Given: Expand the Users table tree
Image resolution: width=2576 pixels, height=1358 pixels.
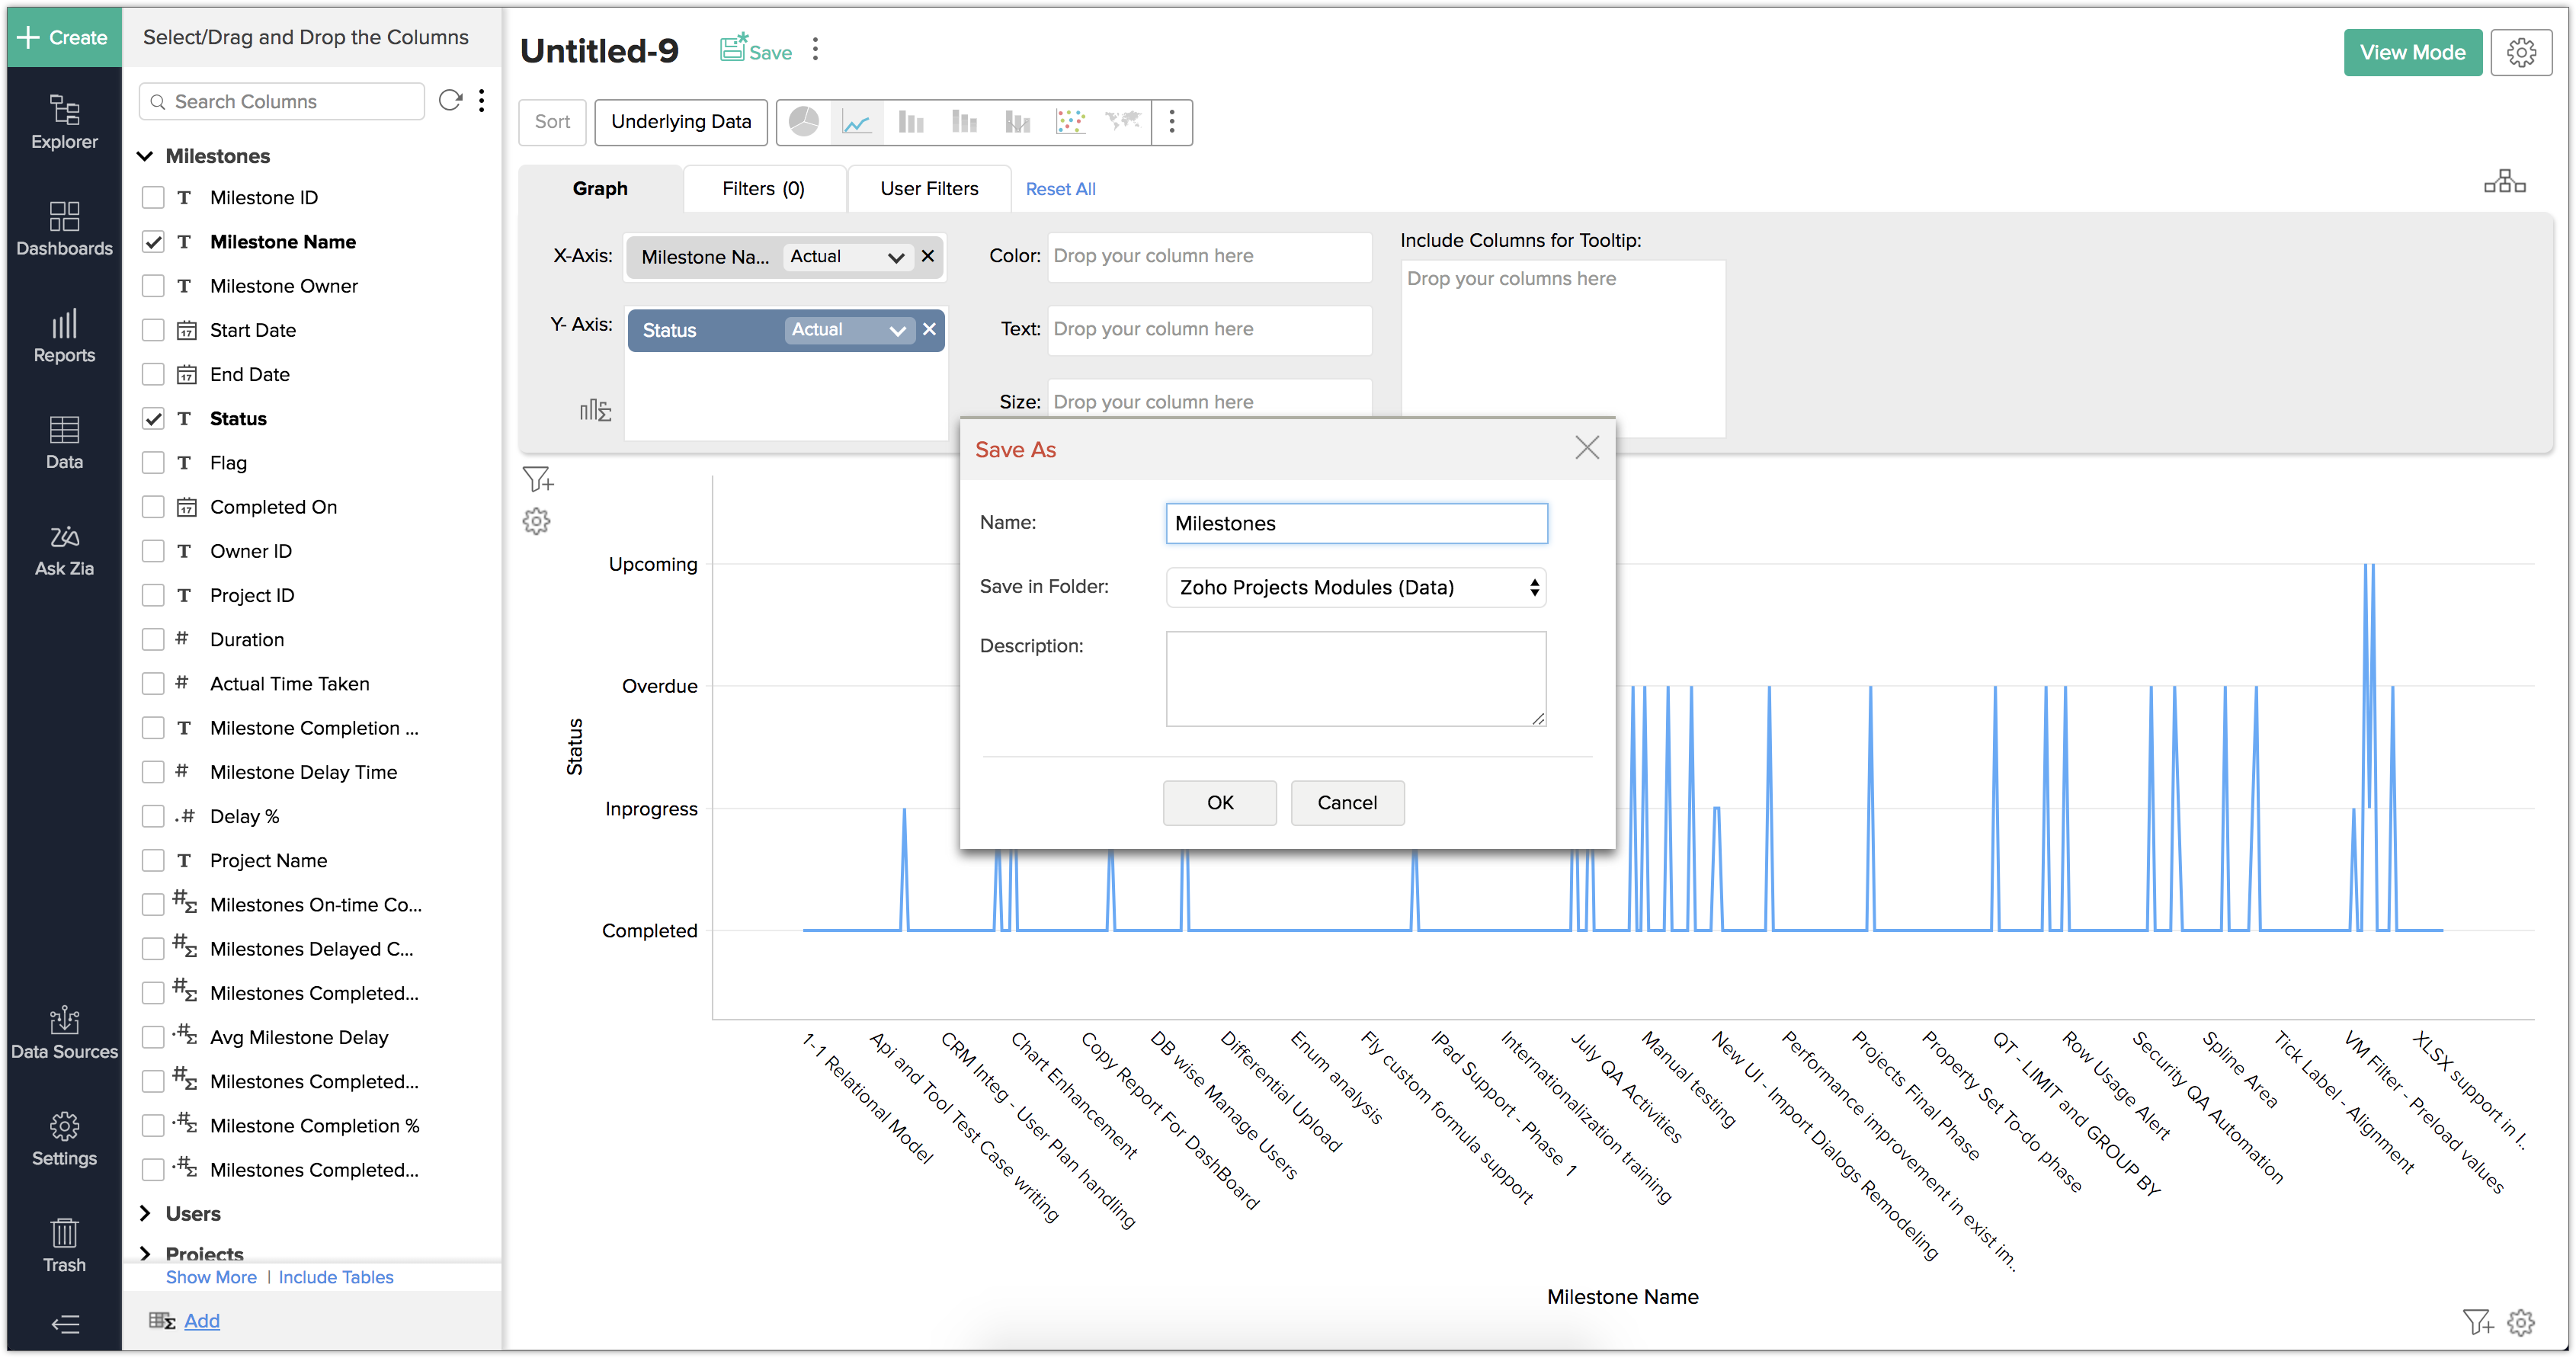Looking at the screenshot, I should 146,1213.
